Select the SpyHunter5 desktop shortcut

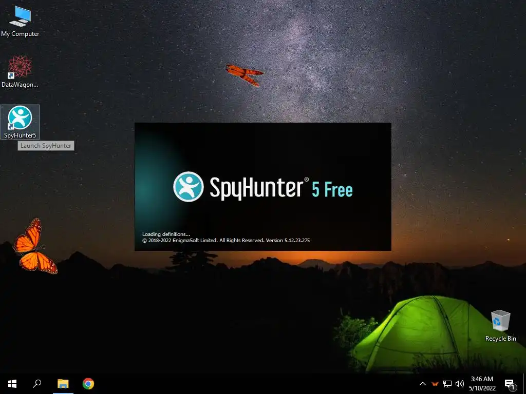click(20, 122)
